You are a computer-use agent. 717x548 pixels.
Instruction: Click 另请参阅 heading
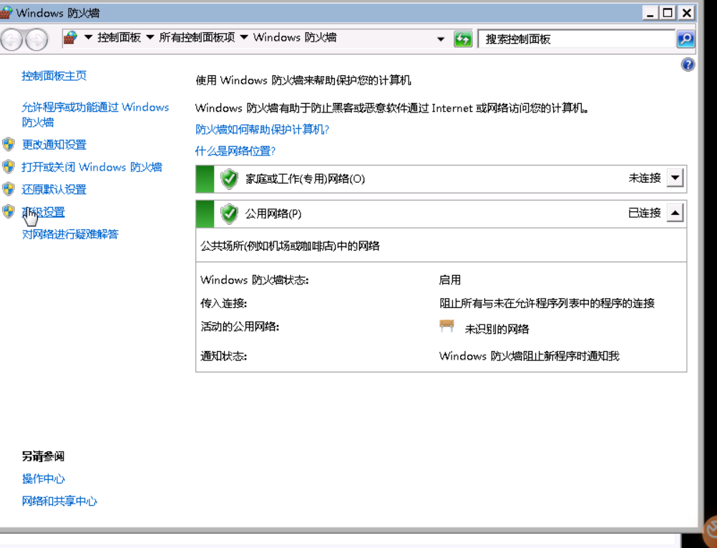(43, 456)
